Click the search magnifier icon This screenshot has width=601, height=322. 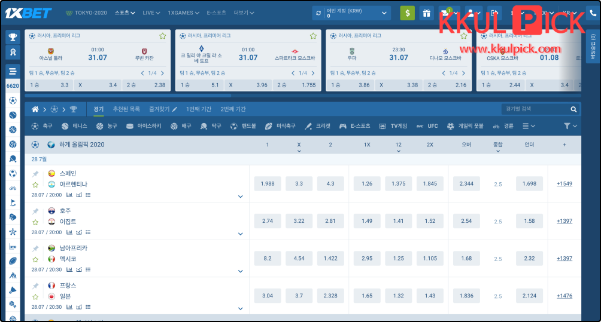(x=573, y=109)
